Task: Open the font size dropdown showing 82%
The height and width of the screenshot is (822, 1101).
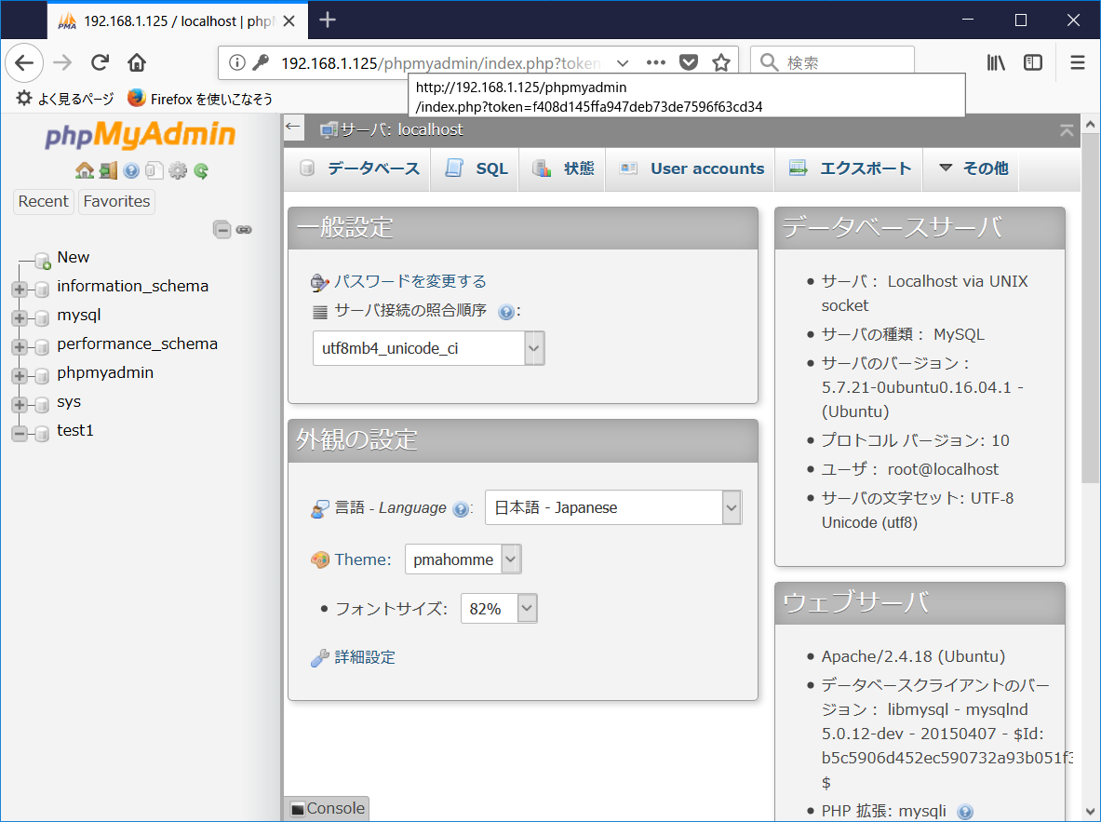Action: pos(499,609)
